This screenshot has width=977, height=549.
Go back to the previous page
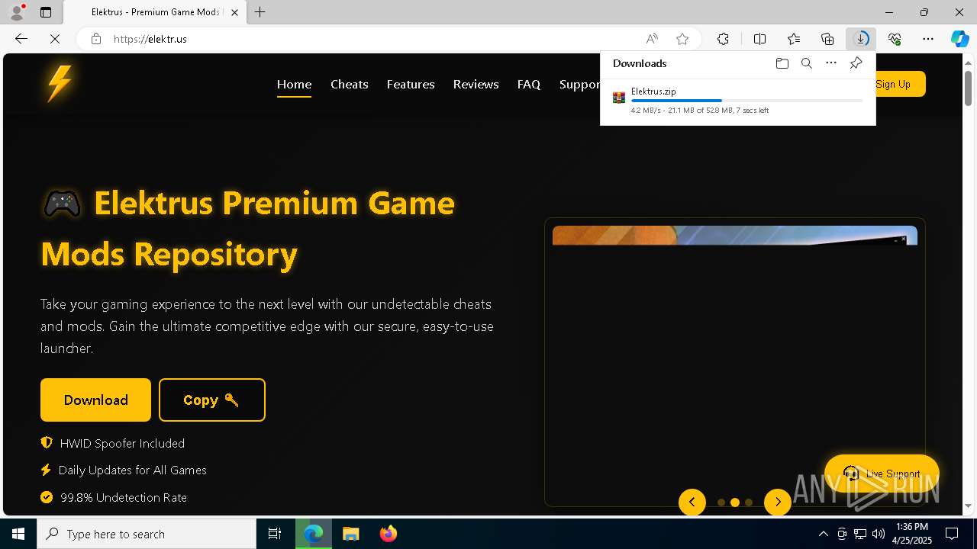(21, 39)
